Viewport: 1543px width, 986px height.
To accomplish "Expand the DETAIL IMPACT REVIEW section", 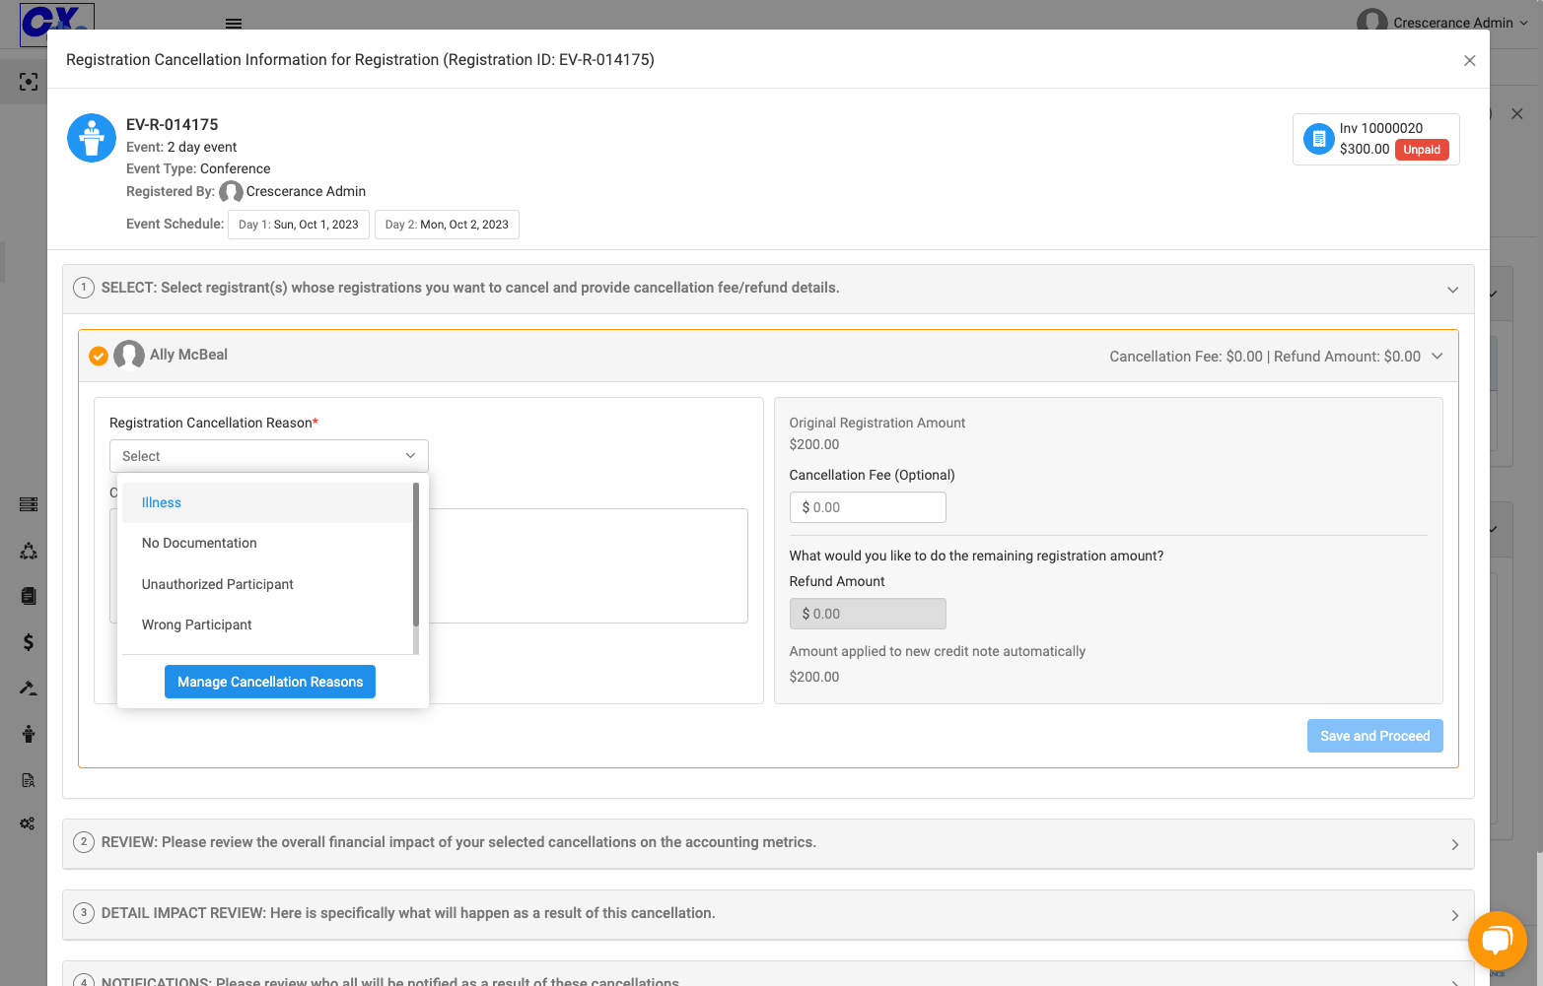I will click(x=1454, y=915).
